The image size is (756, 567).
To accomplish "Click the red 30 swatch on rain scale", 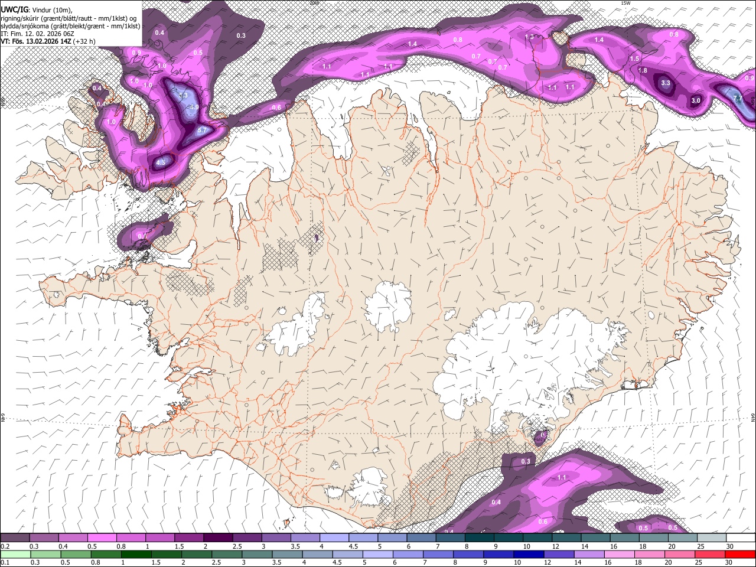I will [x=740, y=554].
